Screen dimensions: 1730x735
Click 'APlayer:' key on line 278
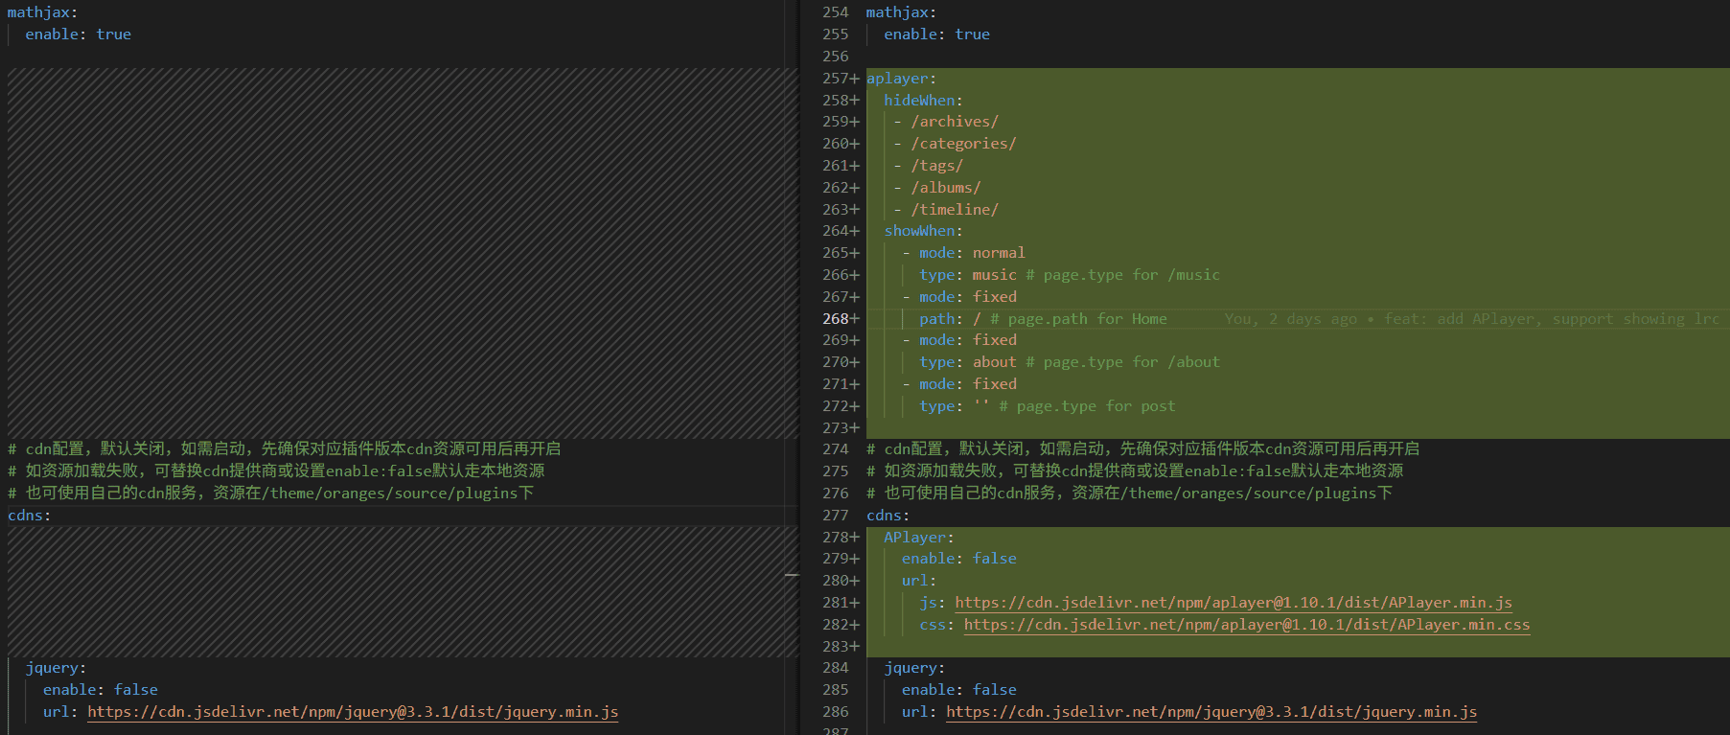[x=919, y=538]
